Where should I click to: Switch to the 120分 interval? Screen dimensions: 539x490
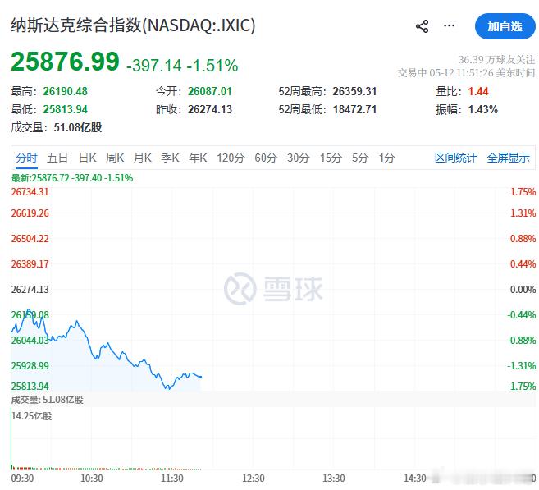click(231, 158)
